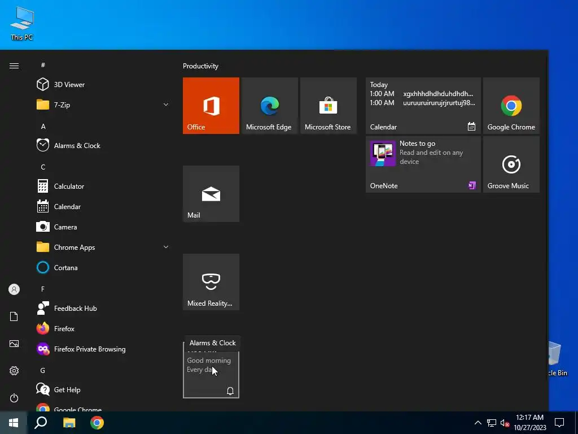The image size is (578, 434).
Task: Click the 'A' letter header
Action: pos(43,127)
